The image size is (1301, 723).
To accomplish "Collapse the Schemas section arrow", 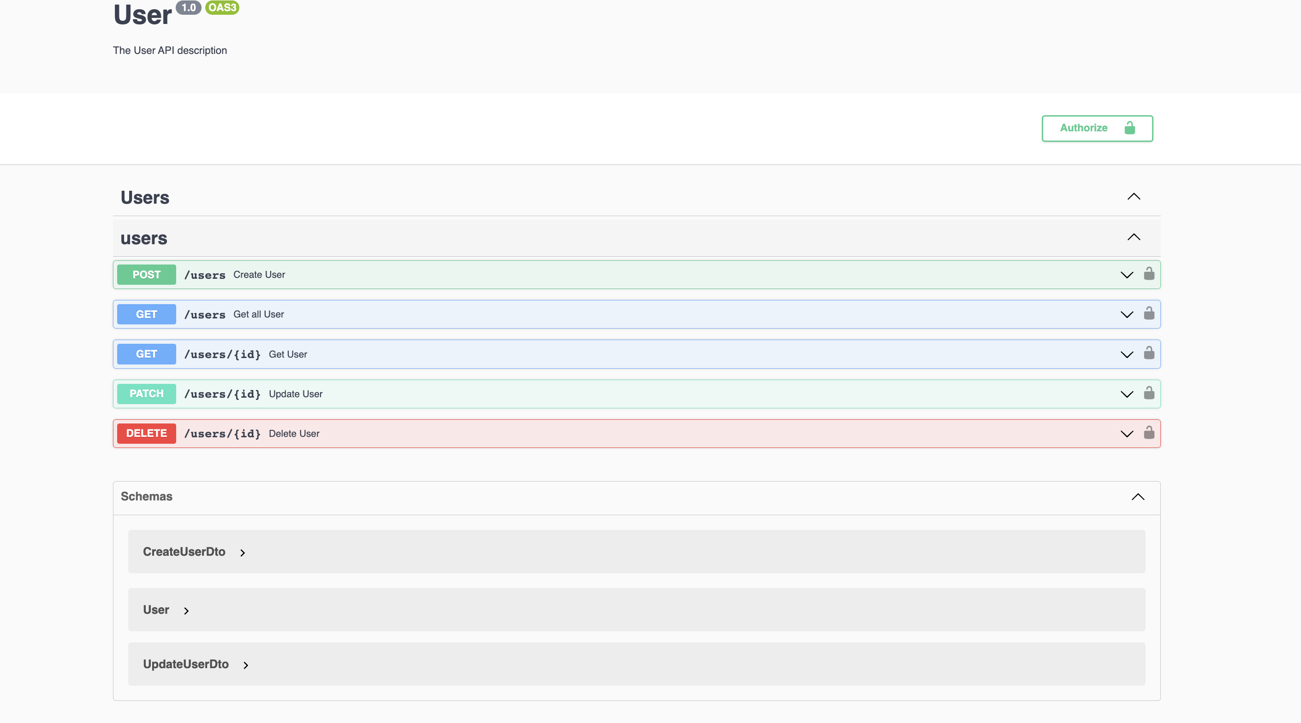I will click(x=1138, y=497).
